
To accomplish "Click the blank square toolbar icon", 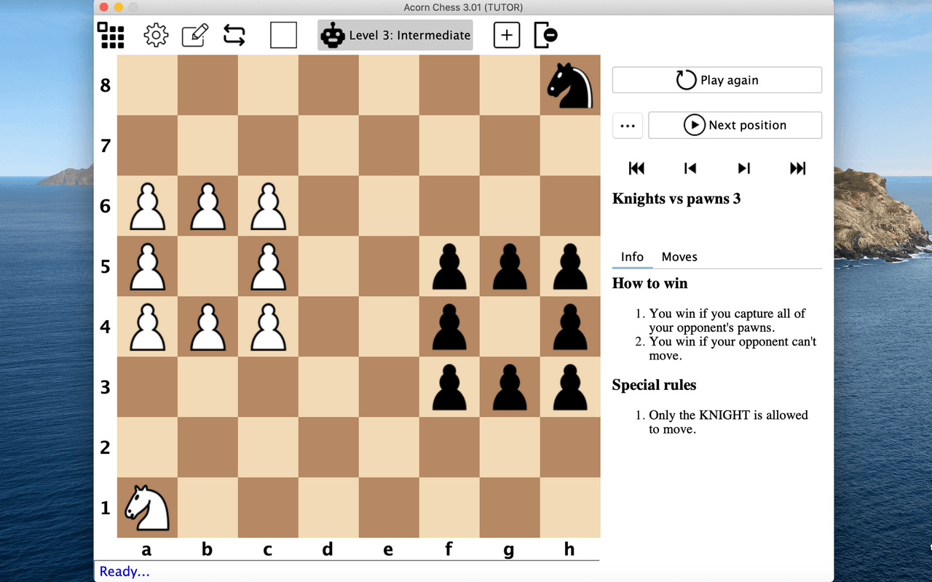I will pyautogui.click(x=283, y=34).
